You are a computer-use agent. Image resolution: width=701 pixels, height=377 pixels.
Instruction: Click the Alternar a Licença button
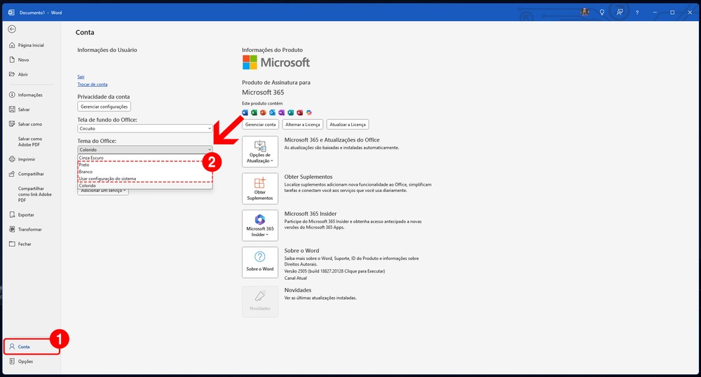click(x=303, y=124)
